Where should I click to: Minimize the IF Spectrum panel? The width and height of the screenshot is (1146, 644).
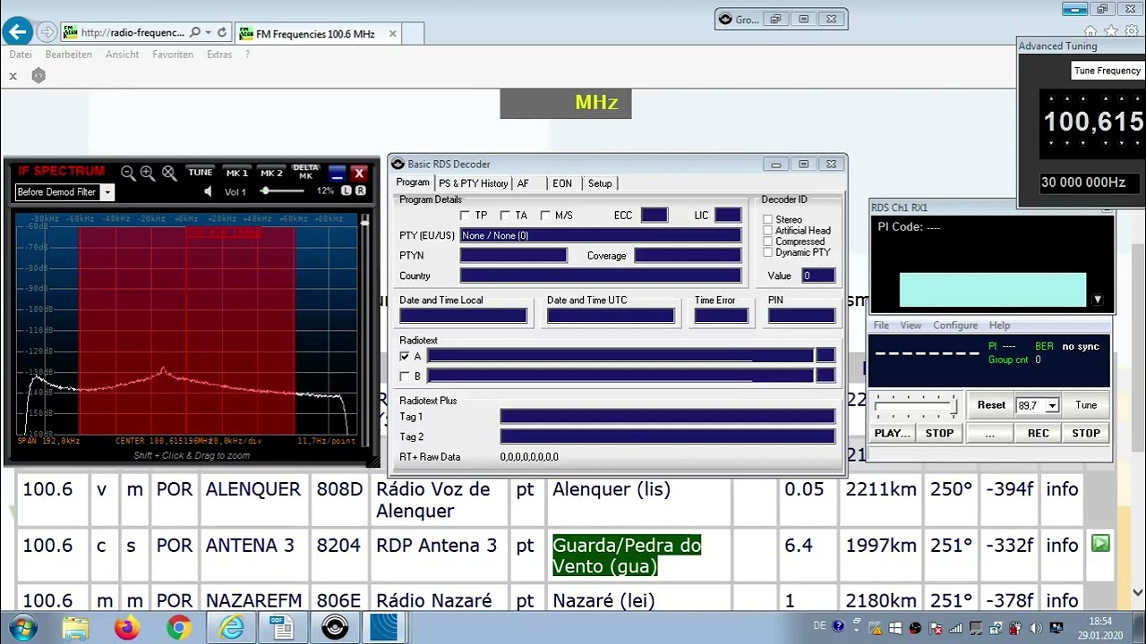[x=337, y=174]
